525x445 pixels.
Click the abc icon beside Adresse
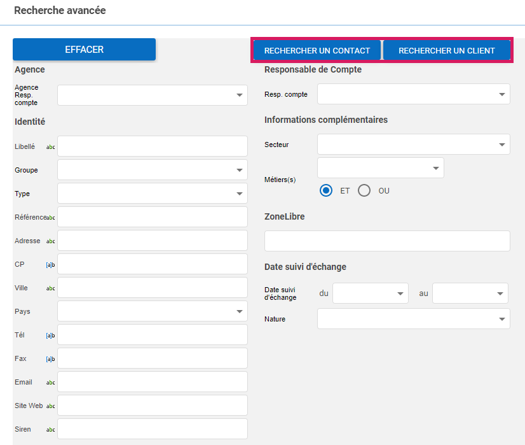point(51,241)
